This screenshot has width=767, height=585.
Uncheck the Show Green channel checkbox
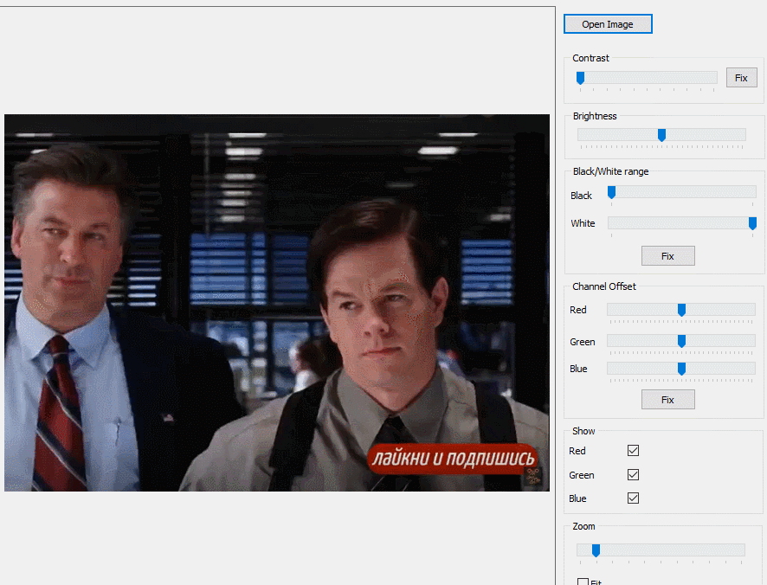click(x=633, y=474)
